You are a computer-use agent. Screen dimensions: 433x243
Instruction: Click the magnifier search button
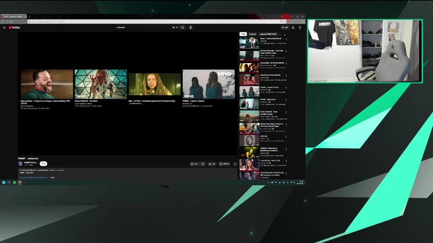[x=183, y=27]
